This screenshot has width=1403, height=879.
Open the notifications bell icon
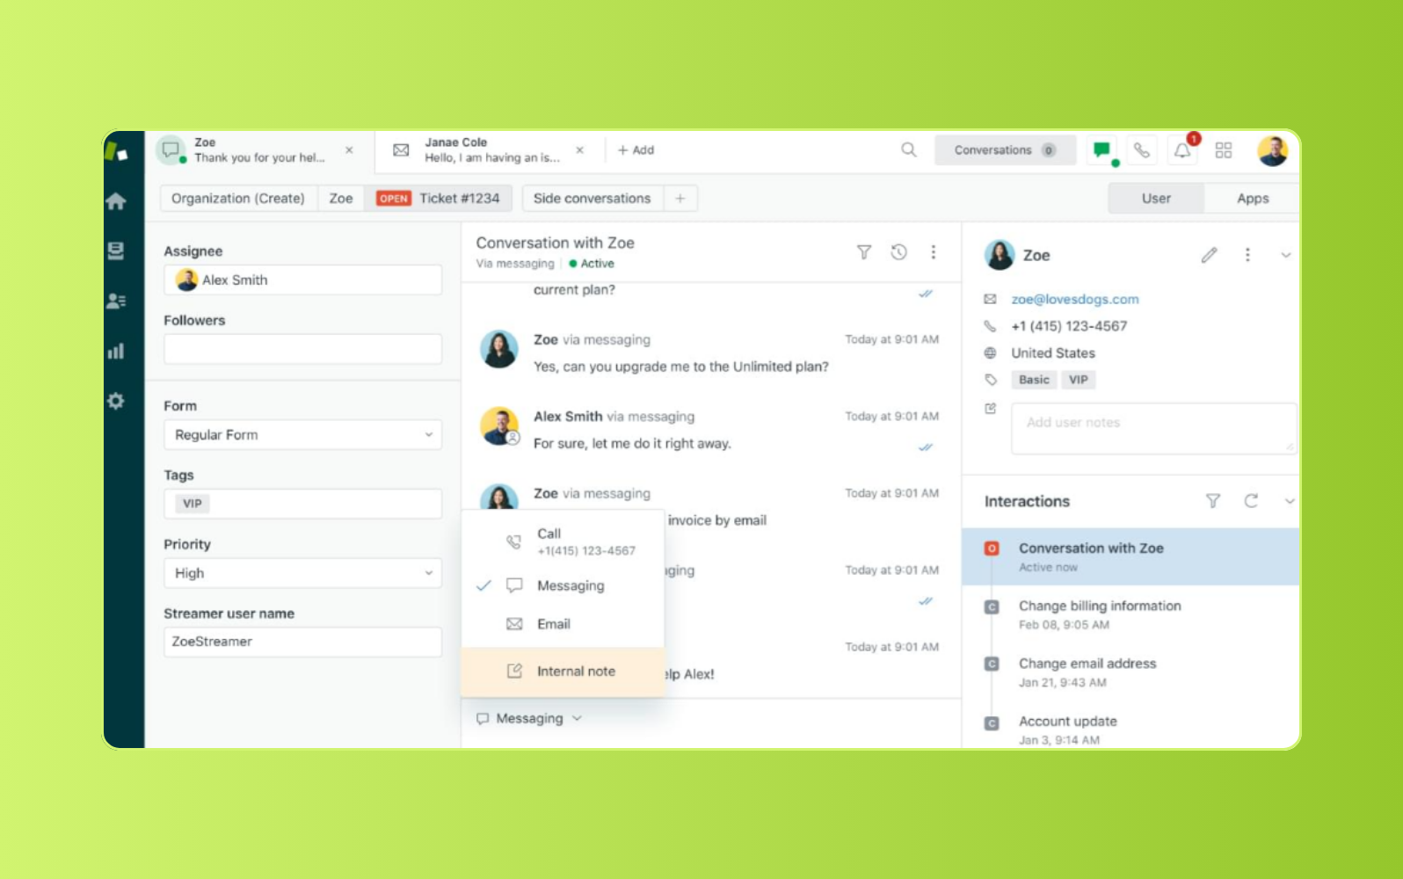point(1182,150)
